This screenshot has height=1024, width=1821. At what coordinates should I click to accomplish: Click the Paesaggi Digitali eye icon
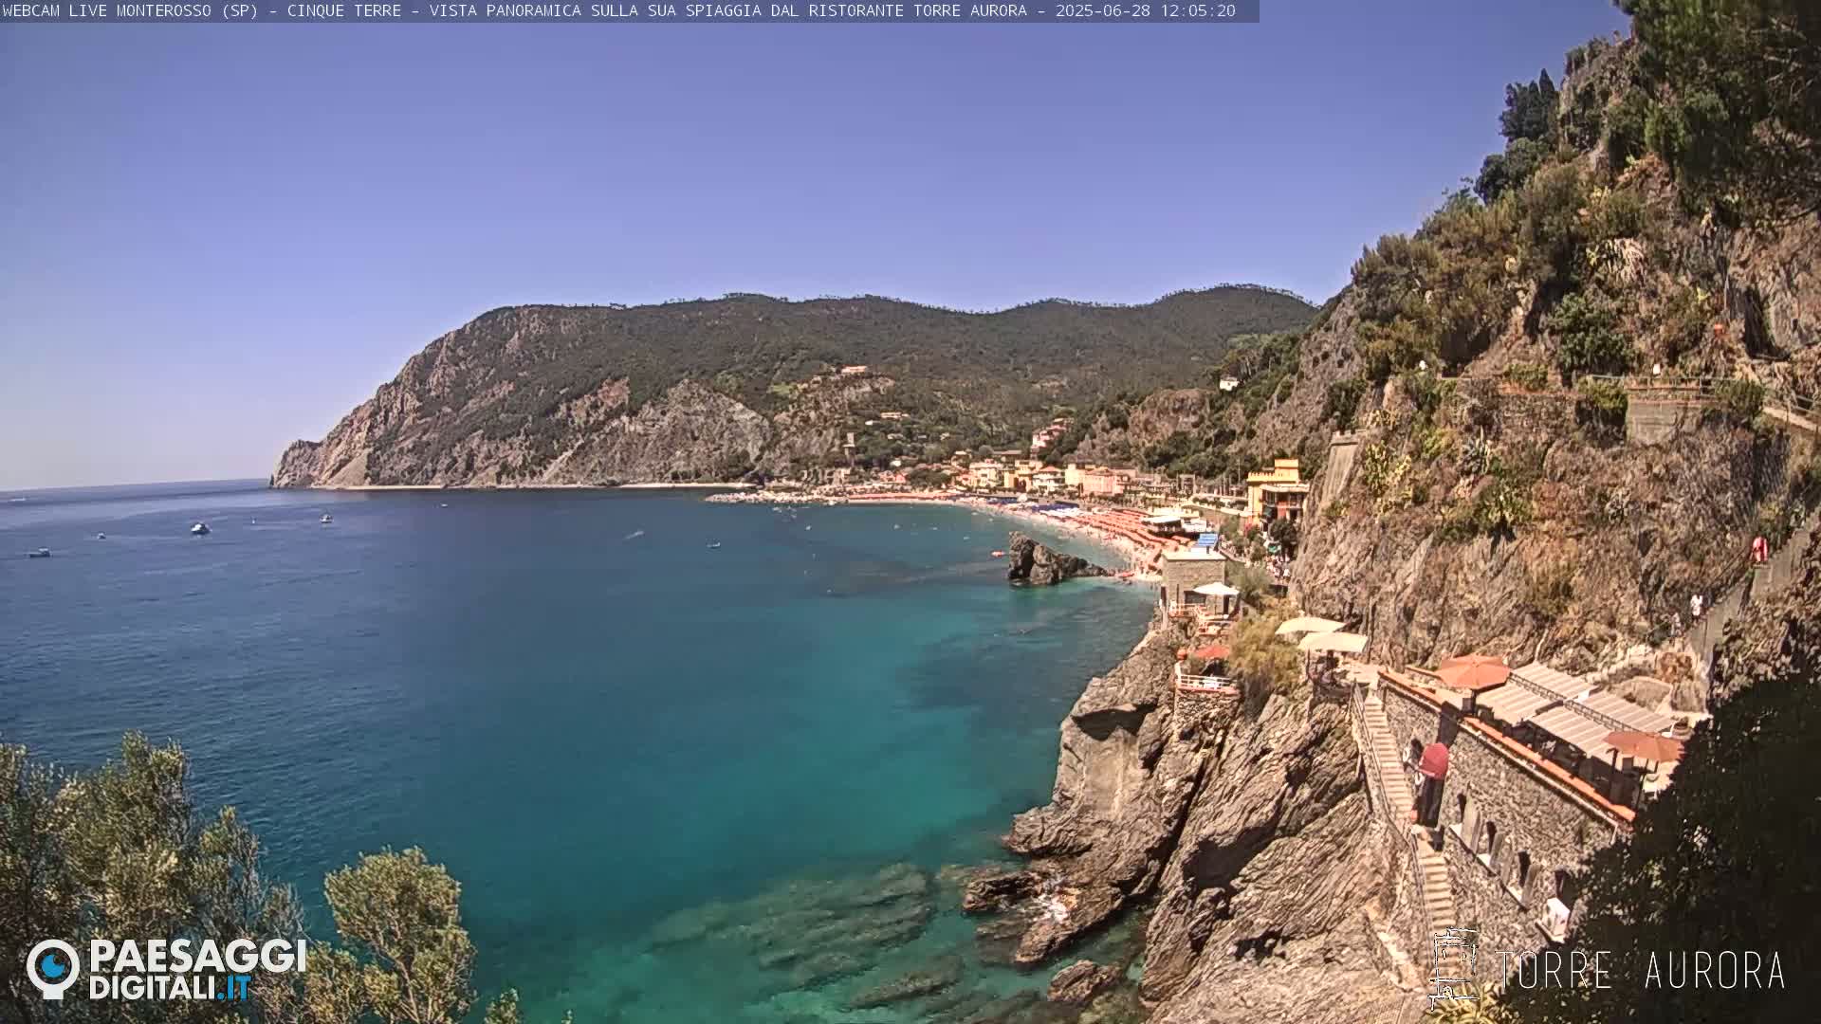pos(53,969)
